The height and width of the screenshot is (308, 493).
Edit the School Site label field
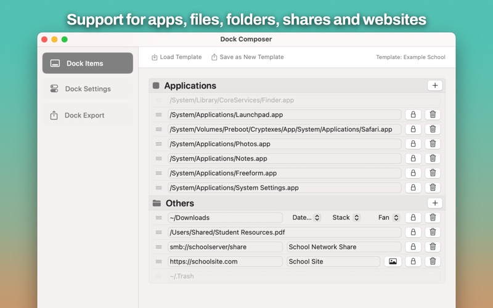click(x=333, y=261)
